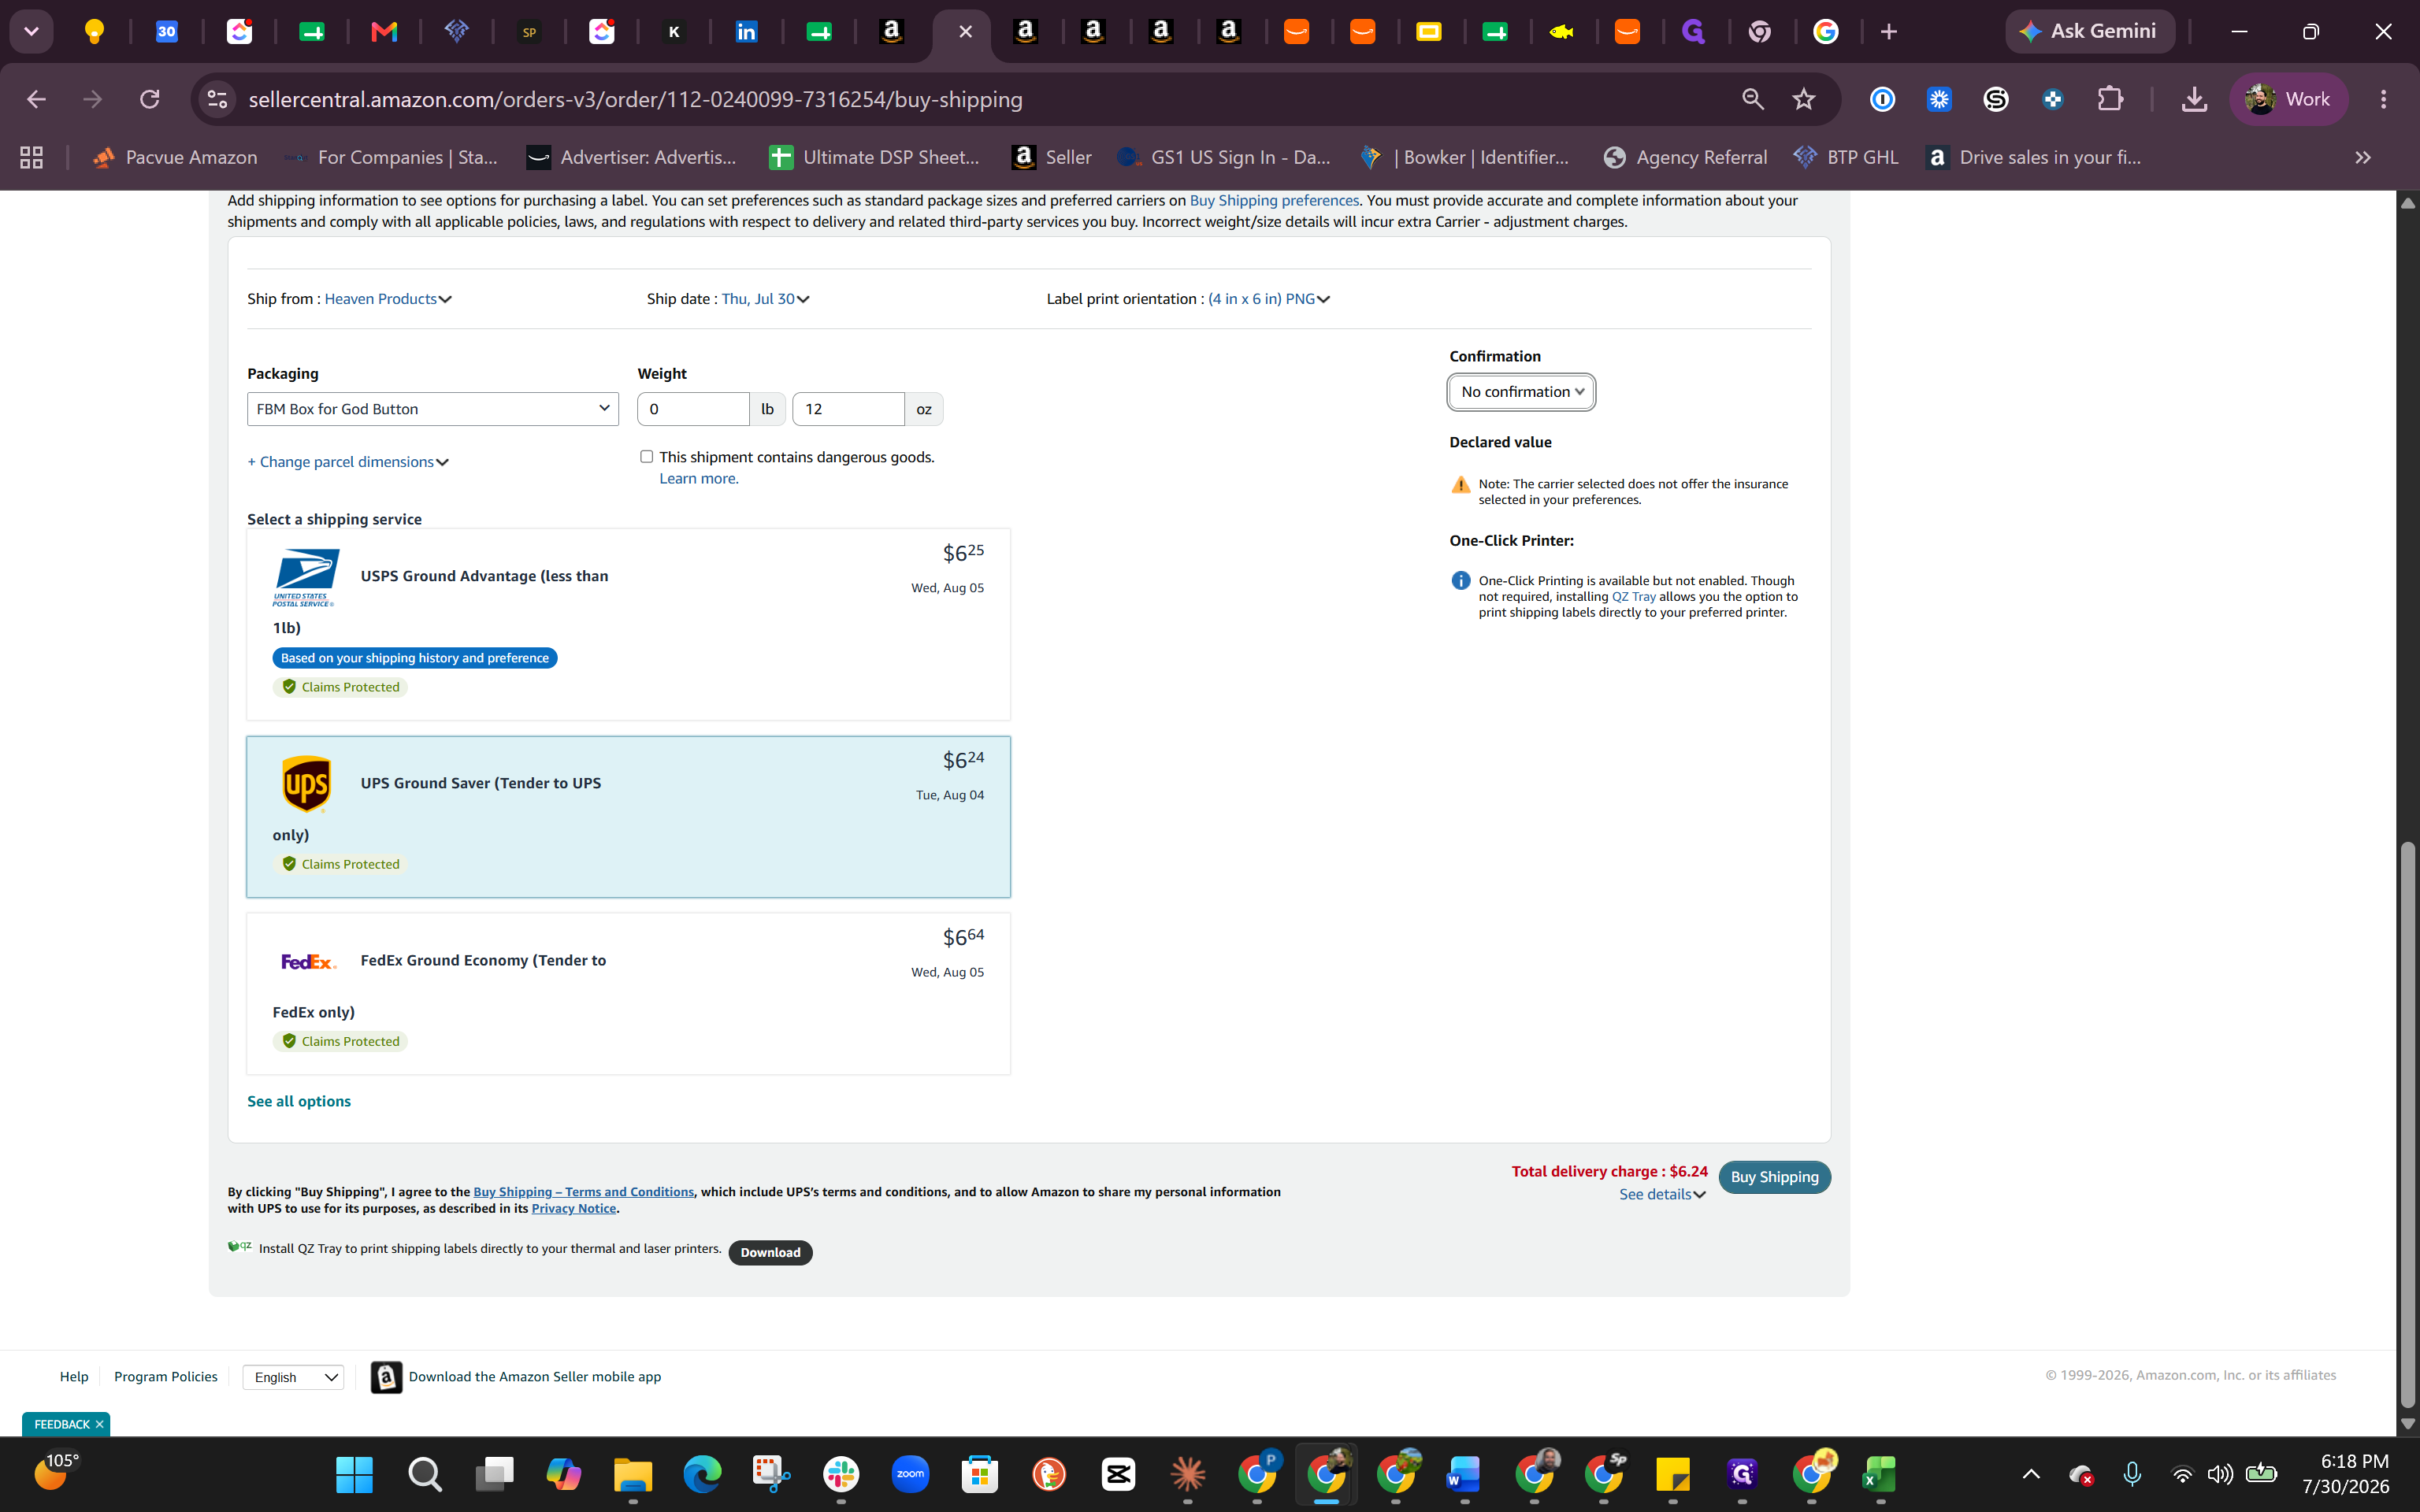Show more bookmarks chevron
Image resolution: width=2420 pixels, height=1512 pixels.
[x=2363, y=157]
